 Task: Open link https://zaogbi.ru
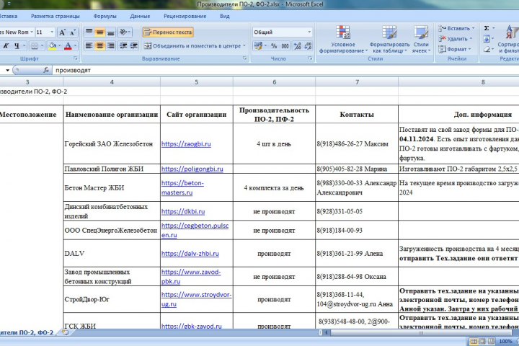coord(186,143)
